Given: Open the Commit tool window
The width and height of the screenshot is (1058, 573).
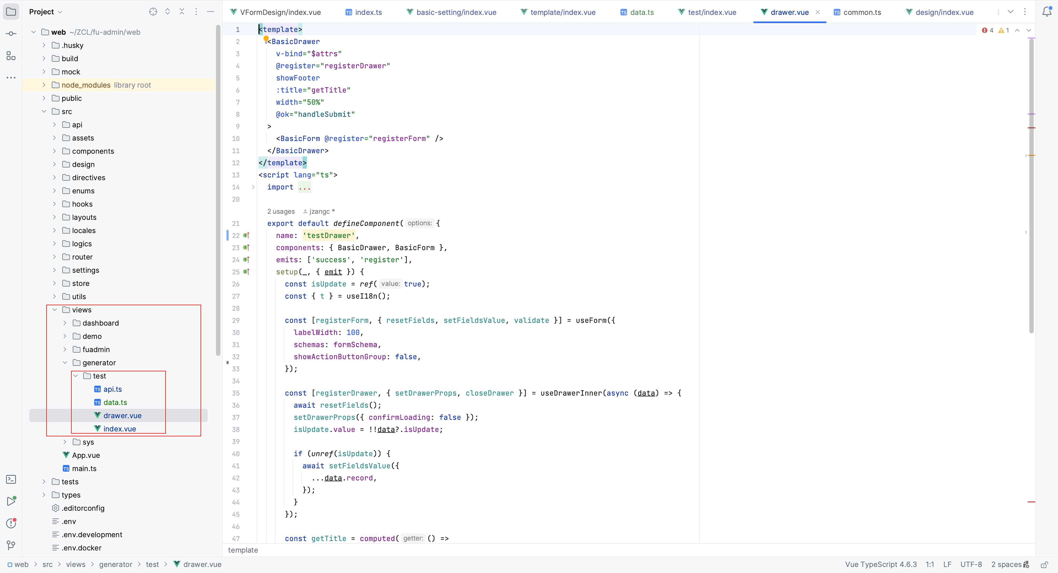Looking at the screenshot, I should 11,33.
